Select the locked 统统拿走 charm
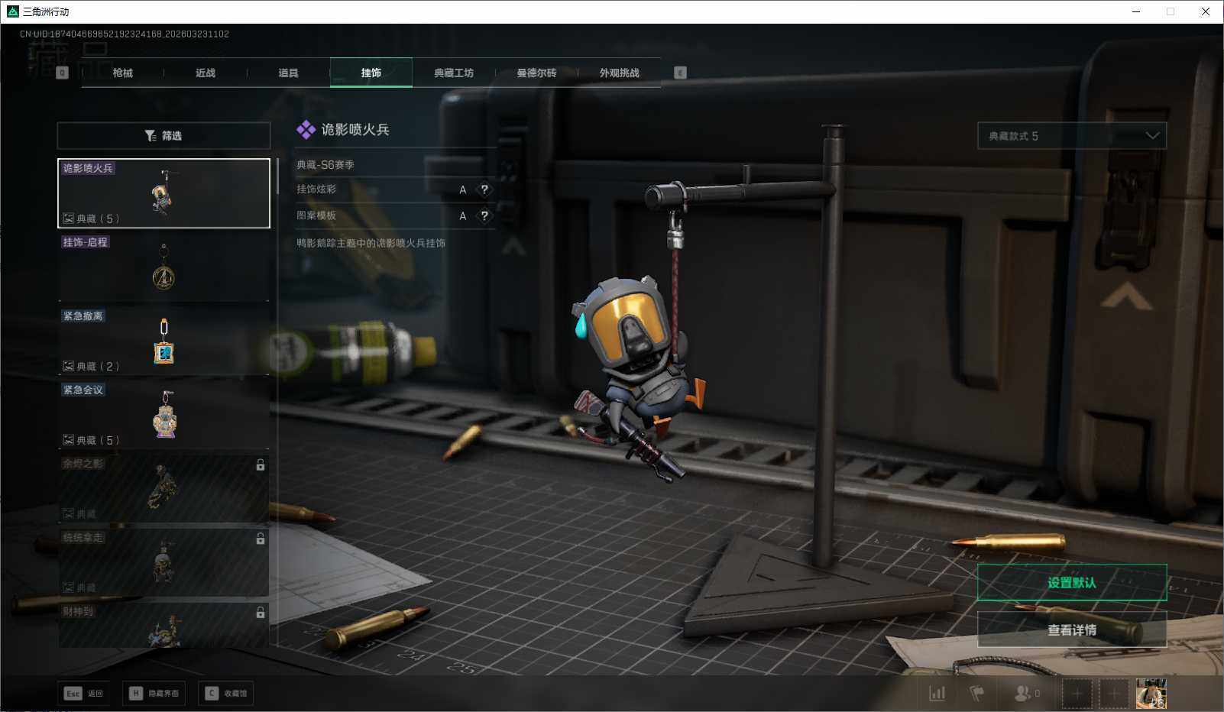Screen dimensions: 1224x712 click(x=164, y=562)
